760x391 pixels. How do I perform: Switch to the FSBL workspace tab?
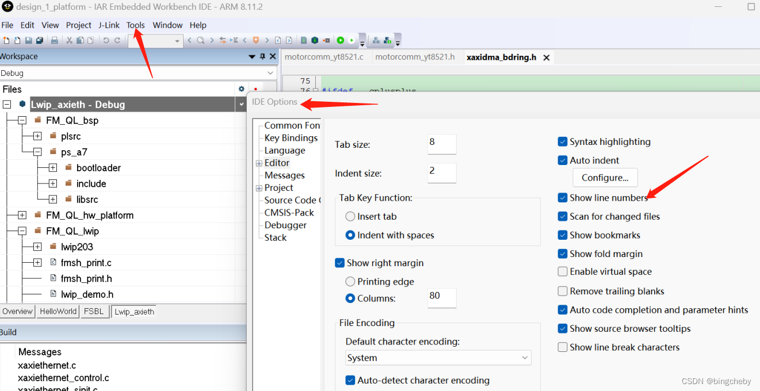pos(94,312)
